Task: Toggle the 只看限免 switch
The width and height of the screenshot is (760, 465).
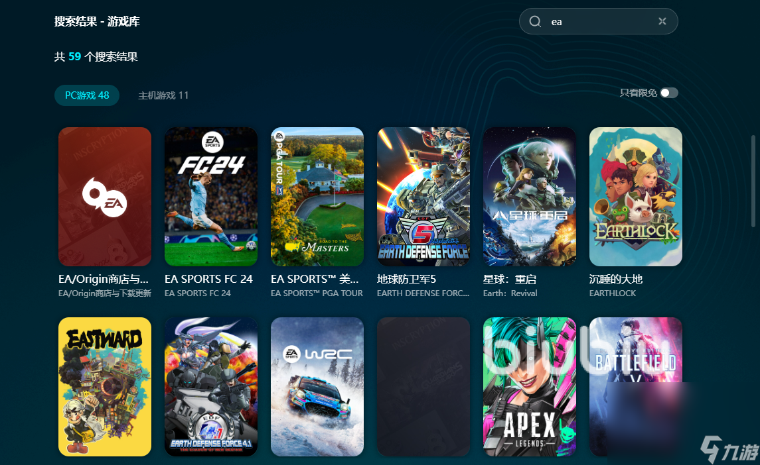Action: pos(669,93)
